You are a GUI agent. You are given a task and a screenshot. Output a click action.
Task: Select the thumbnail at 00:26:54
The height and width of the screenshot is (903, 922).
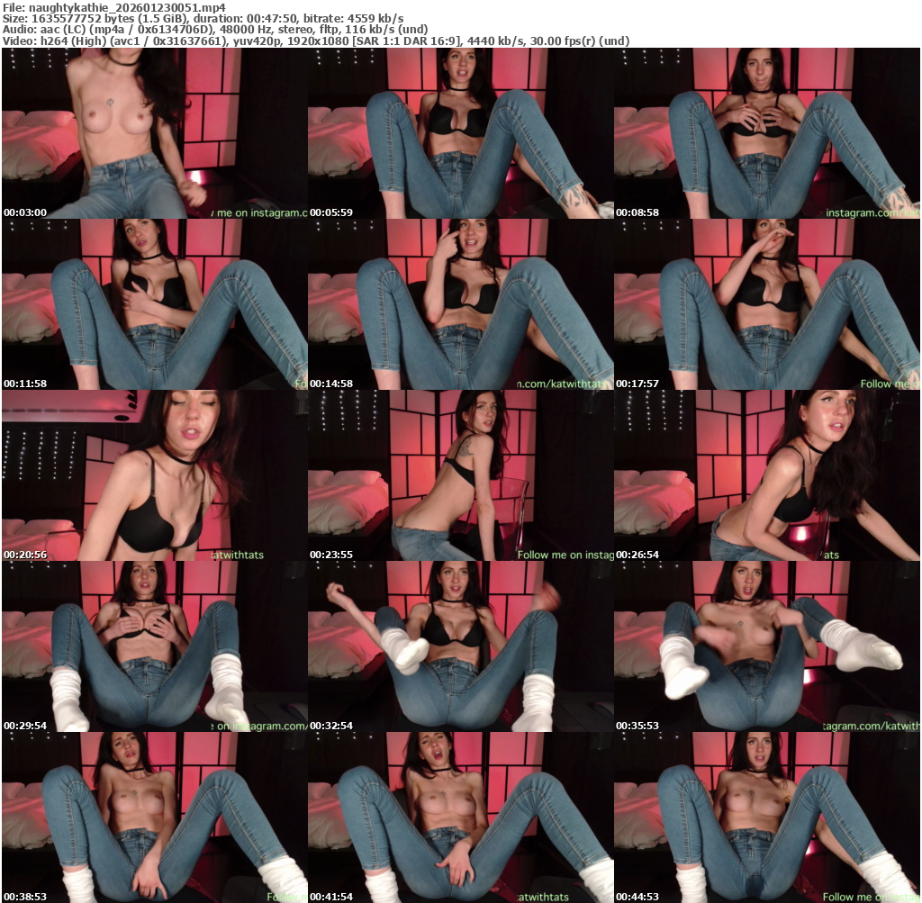[x=766, y=475]
